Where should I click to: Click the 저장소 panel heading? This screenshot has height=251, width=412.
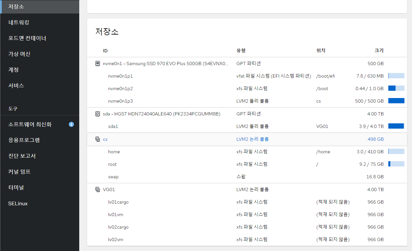[107, 32]
